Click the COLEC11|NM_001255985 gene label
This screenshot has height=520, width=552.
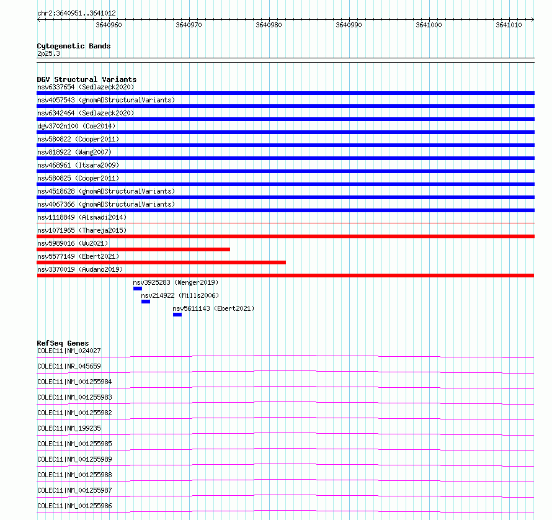coord(74,444)
